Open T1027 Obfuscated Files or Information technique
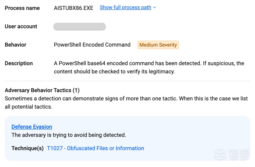Image resolution: width=255 pixels, height=167 pixels. 95,148
